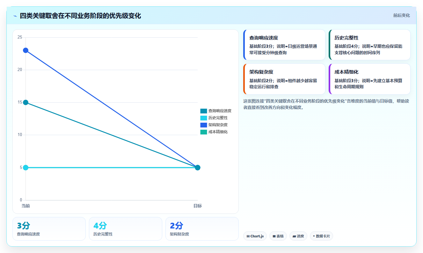Click the y-axis value 10
Image resolution: width=423 pixels, height=253 pixels.
tap(20, 135)
